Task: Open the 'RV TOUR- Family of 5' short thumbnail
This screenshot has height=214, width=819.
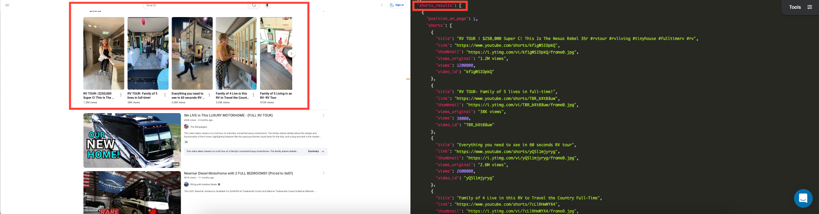Action: [x=148, y=53]
